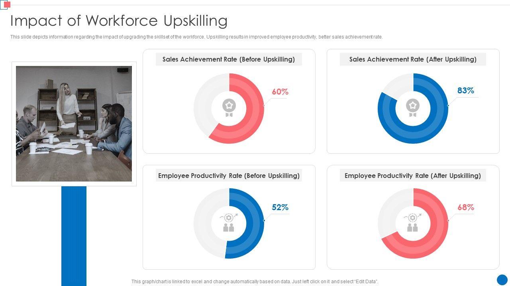Click the team productivity icon in Before Upskilling chart

pos(229,222)
